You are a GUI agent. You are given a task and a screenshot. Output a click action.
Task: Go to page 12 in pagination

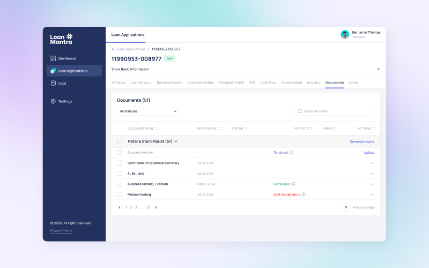point(148,207)
